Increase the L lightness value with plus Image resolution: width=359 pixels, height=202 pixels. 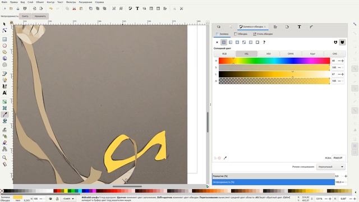[343, 74]
